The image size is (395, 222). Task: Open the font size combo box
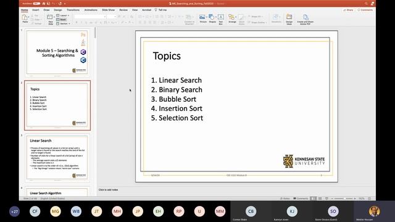click(111, 17)
